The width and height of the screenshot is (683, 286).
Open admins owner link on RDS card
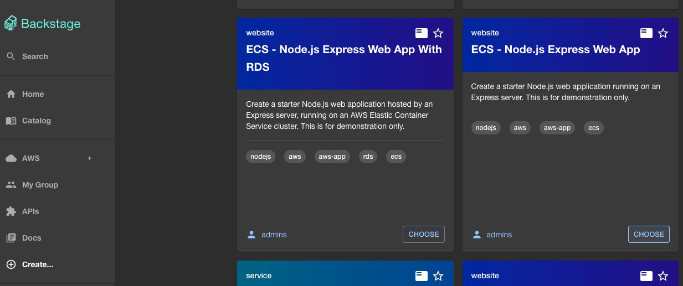click(x=274, y=235)
